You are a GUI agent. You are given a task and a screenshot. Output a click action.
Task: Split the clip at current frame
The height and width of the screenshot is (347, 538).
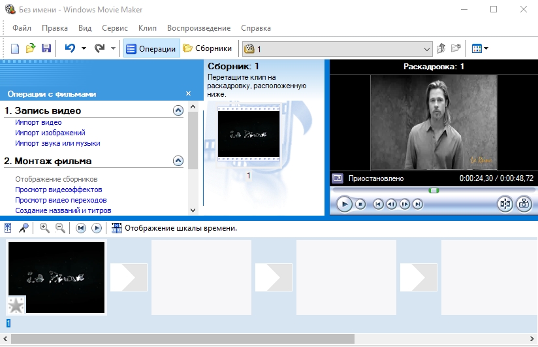click(x=505, y=205)
